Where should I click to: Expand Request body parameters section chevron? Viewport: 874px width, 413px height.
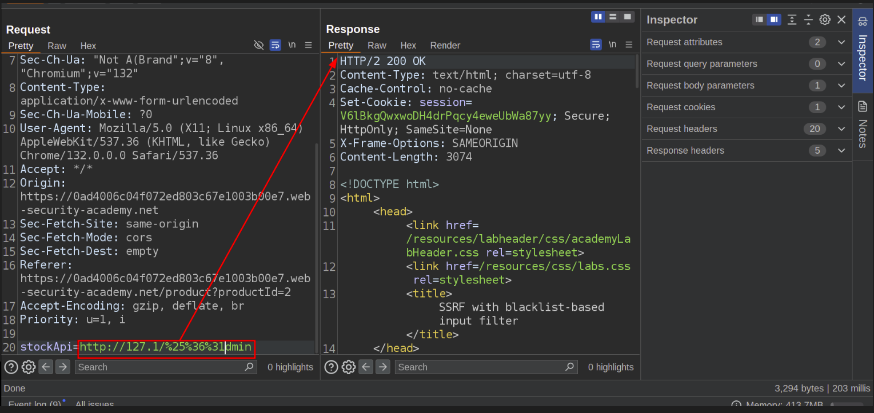[x=841, y=86]
